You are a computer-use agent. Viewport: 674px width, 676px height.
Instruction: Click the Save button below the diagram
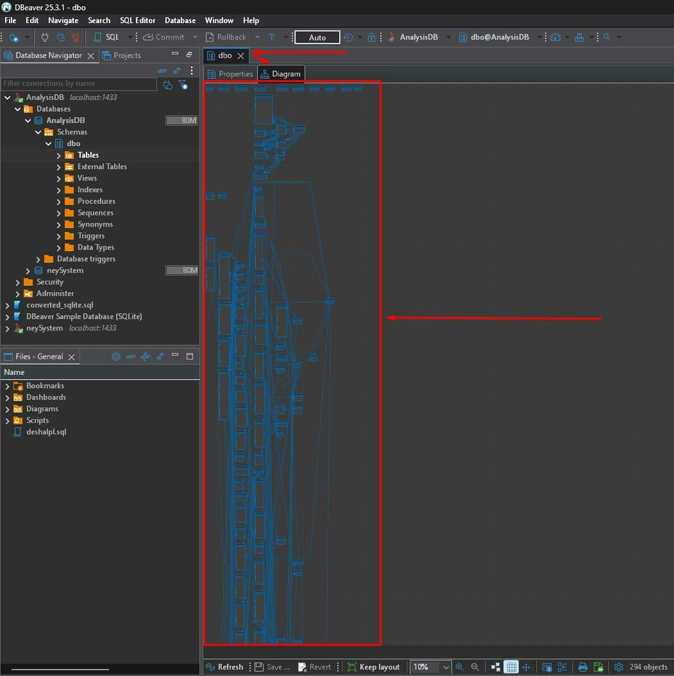271,667
